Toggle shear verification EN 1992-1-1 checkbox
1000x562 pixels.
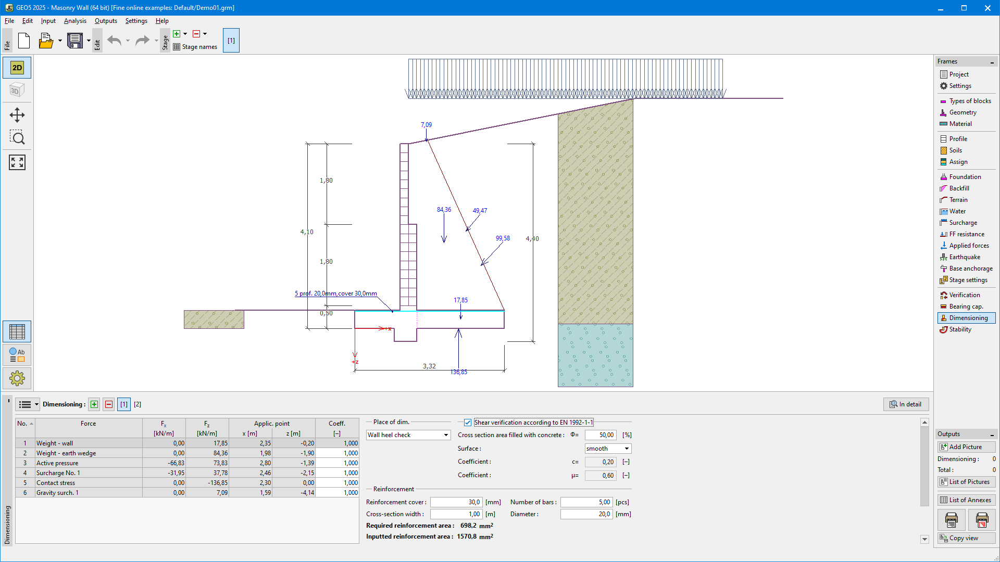pyautogui.click(x=468, y=423)
